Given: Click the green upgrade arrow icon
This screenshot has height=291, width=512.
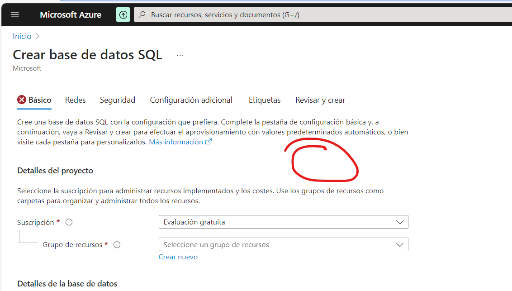Looking at the screenshot, I should pos(123,14).
